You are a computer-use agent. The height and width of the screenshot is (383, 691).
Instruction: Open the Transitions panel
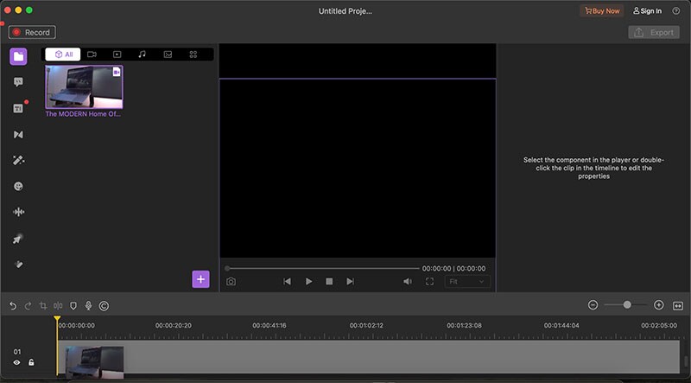pos(18,134)
